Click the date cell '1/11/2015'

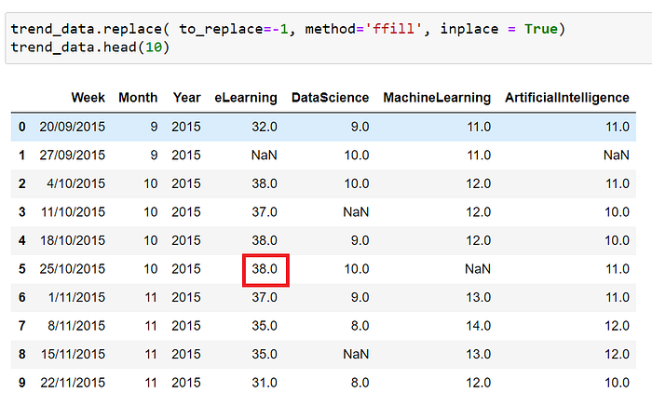coord(77,298)
